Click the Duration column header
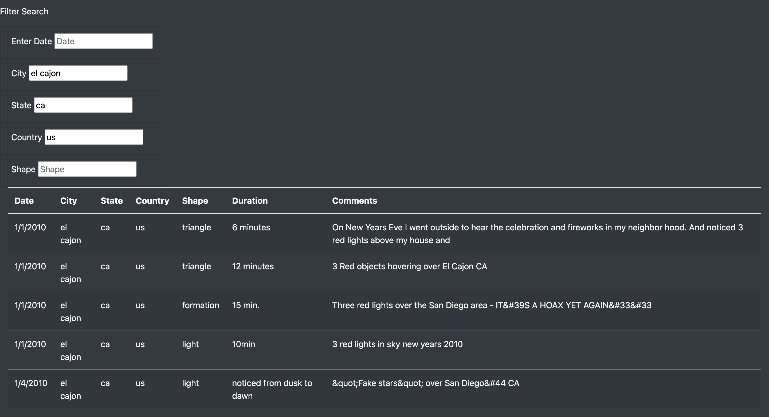The image size is (769, 417). (250, 201)
